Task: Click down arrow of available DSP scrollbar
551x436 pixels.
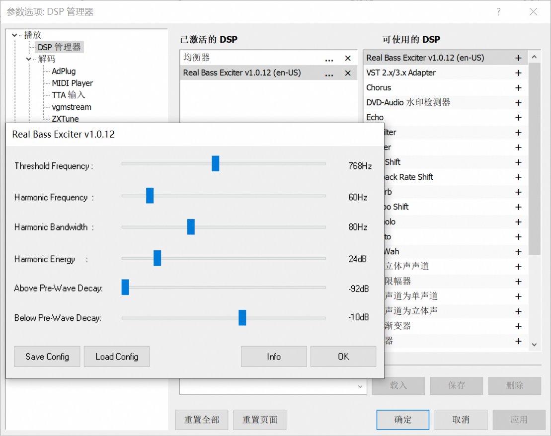Action: [x=535, y=345]
